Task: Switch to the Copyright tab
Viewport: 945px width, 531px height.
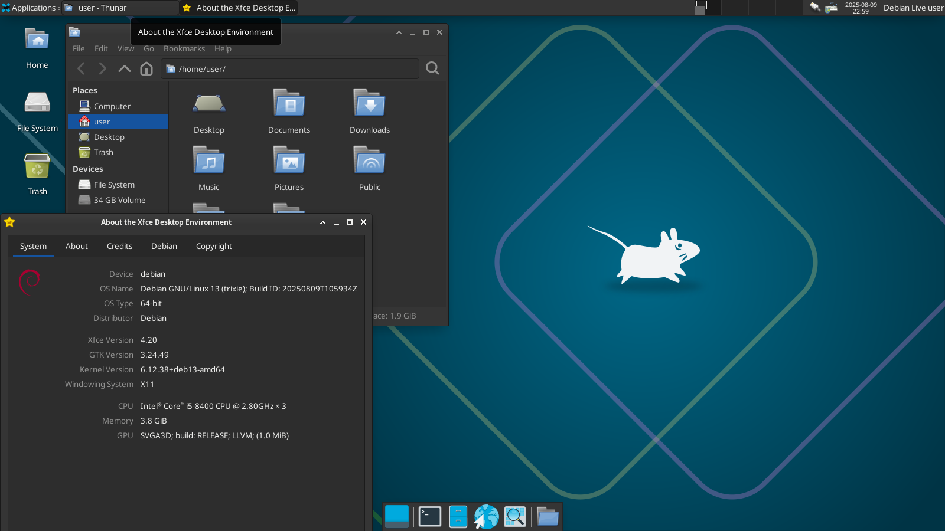Action: (x=214, y=246)
